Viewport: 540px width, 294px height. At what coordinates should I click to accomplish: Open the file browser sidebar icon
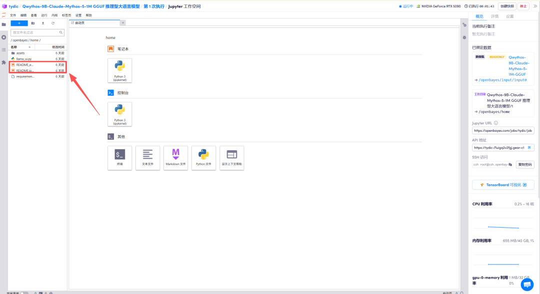[4, 24]
